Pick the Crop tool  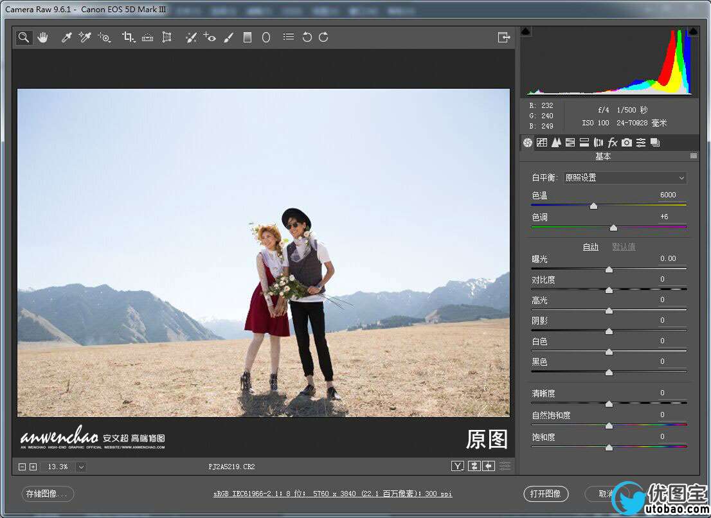[x=128, y=37]
